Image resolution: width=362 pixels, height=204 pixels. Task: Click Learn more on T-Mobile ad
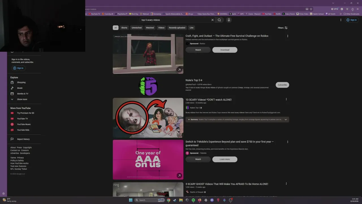(225, 159)
